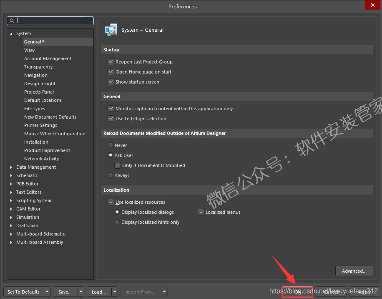Expand the PCB Editor node
This screenshot has width=382, height=299.
click(11, 184)
